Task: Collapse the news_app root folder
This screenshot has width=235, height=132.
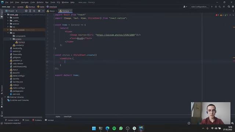Action: point(5,15)
